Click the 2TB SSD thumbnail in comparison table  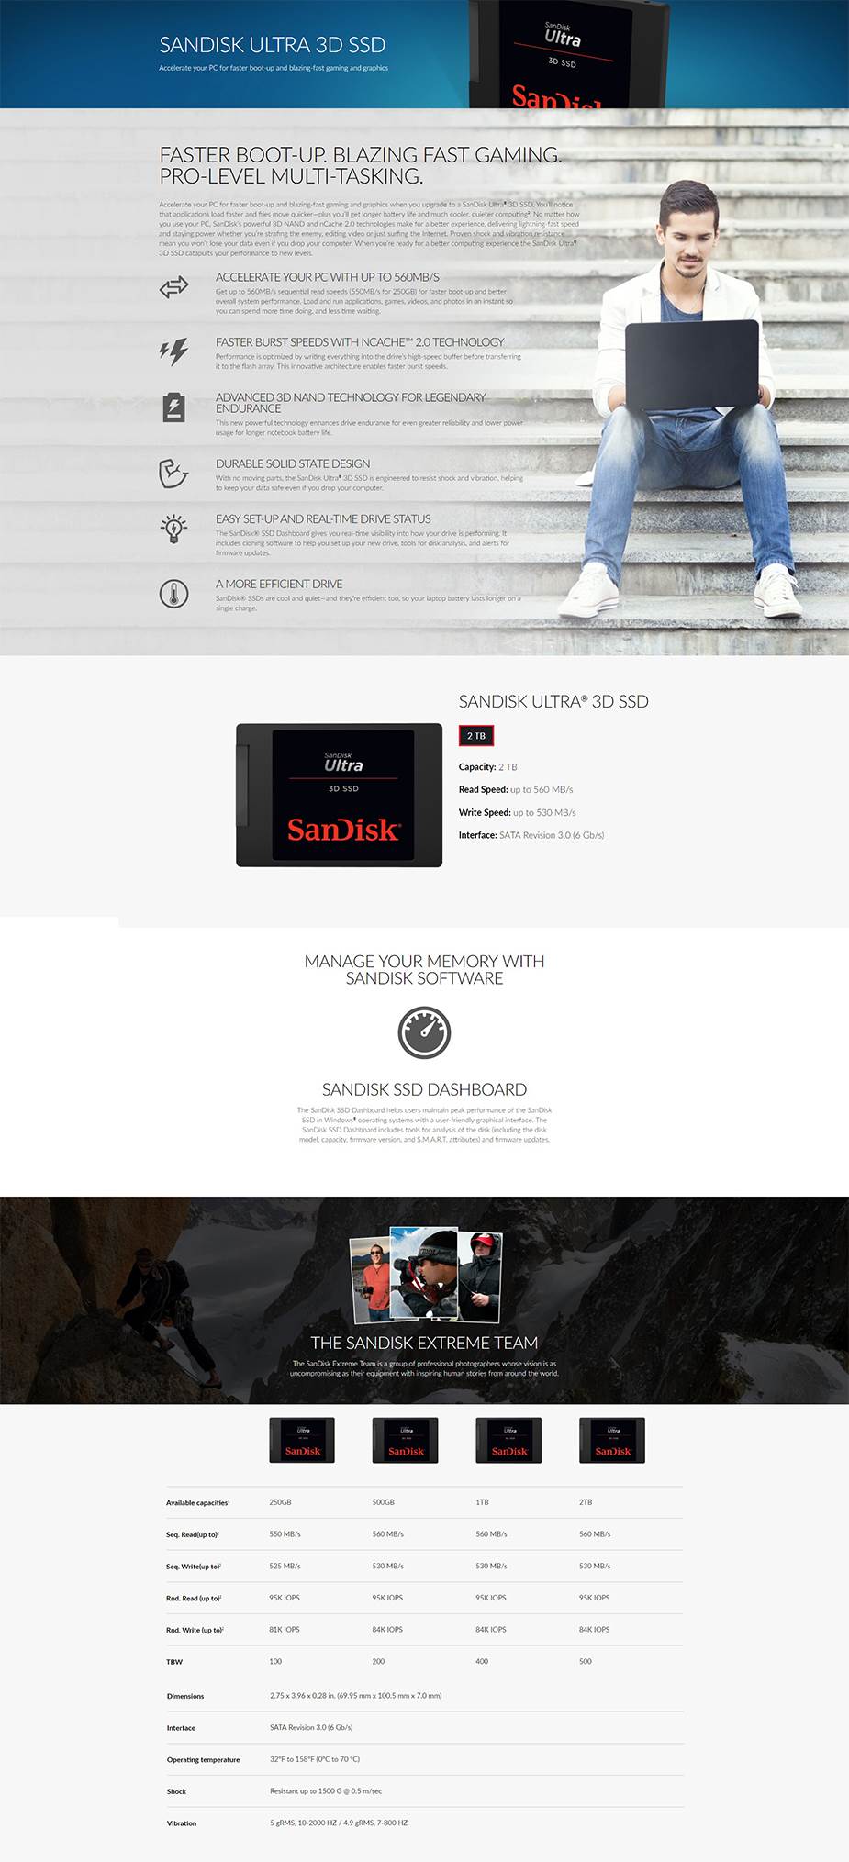click(x=612, y=1440)
